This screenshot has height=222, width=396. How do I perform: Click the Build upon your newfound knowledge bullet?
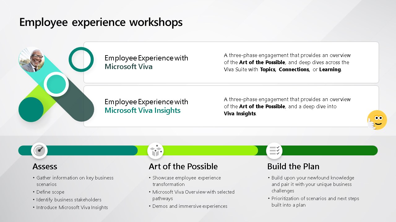[311, 184]
